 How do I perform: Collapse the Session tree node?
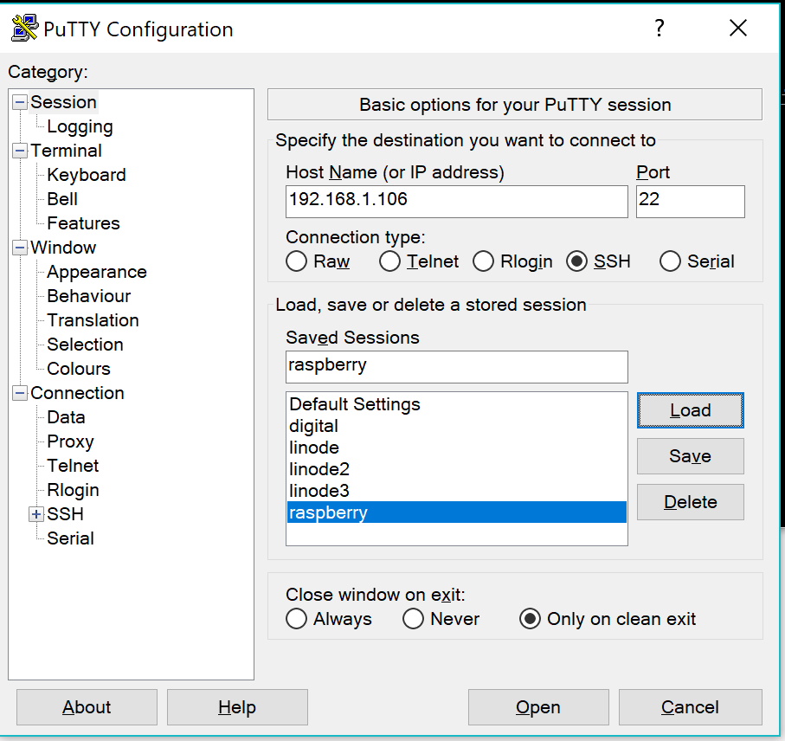coord(20,103)
